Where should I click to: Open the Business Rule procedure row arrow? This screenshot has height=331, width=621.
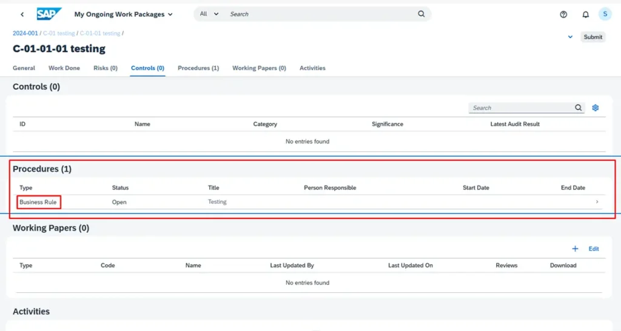[x=597, y=202]
